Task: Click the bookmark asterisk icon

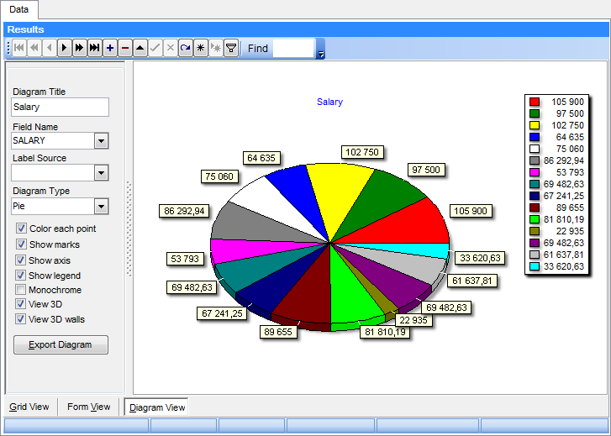Action: coord(201,49)
